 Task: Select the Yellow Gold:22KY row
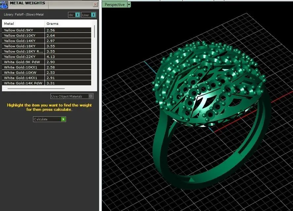pos(47,57)
